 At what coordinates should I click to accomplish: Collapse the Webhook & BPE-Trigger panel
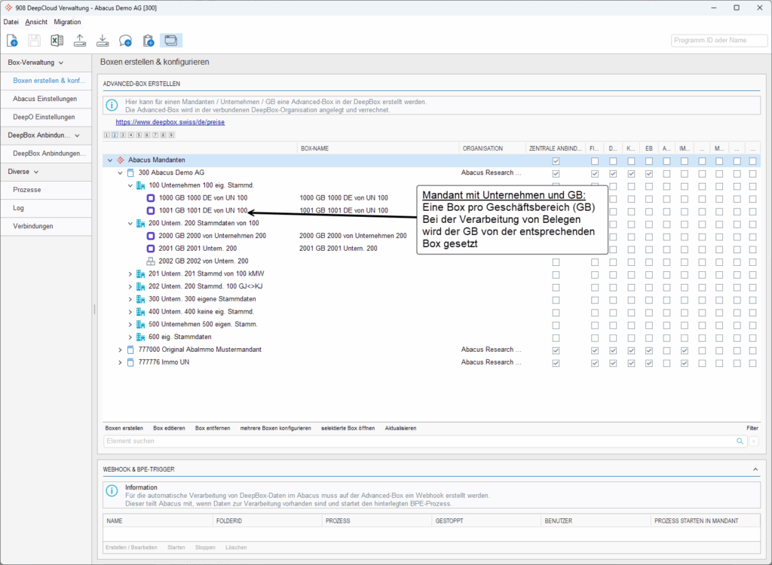(x=755, y=469)
